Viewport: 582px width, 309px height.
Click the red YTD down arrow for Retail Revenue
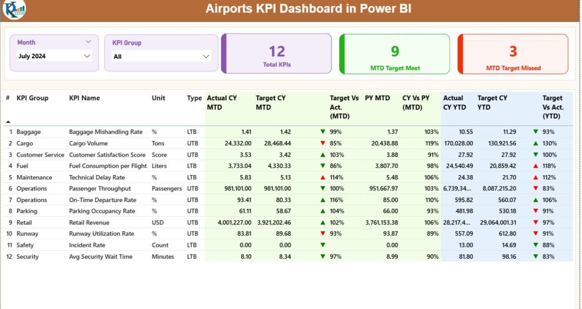[535, 222]
